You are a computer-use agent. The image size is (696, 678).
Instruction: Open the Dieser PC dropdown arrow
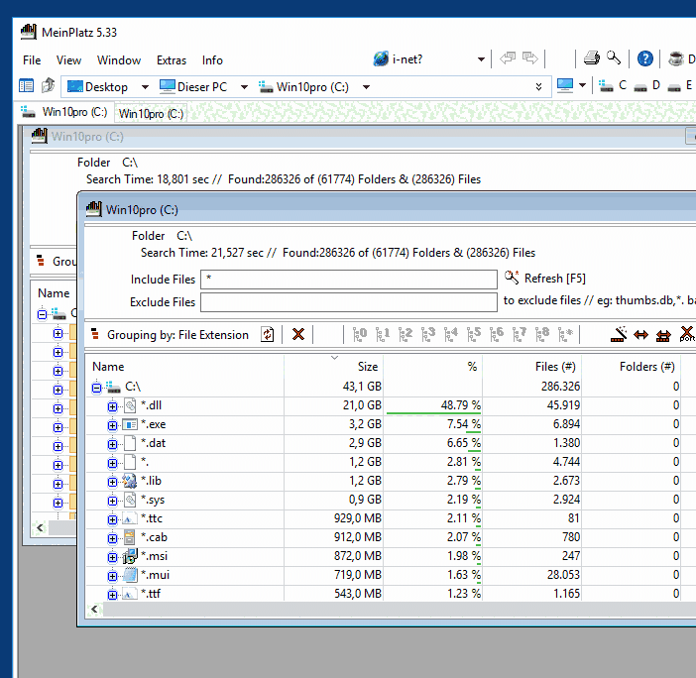[x=245, y=87]
